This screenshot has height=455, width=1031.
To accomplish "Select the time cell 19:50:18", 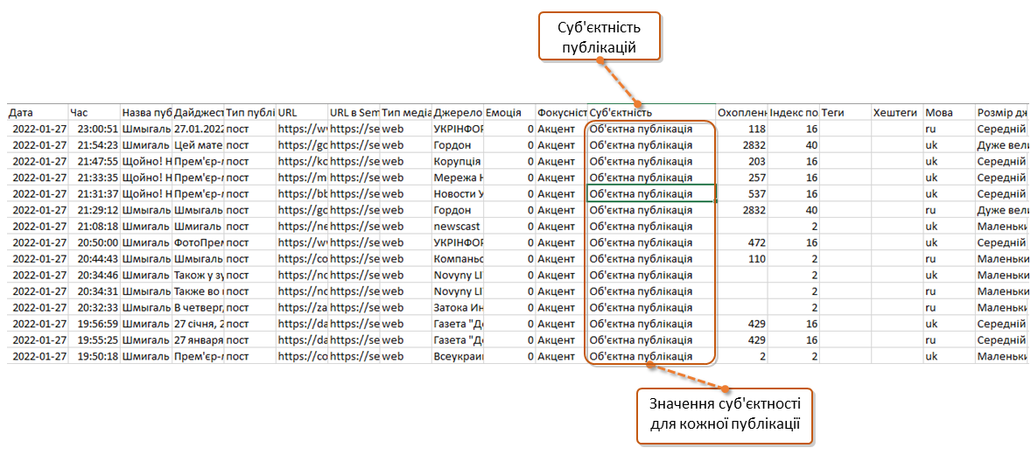I will pos(94,356).
